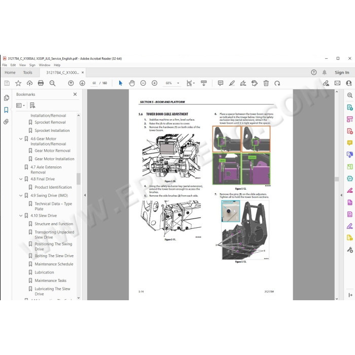Add a comment note icon
The width and height of the screenshot is (355, 355).
221,83
